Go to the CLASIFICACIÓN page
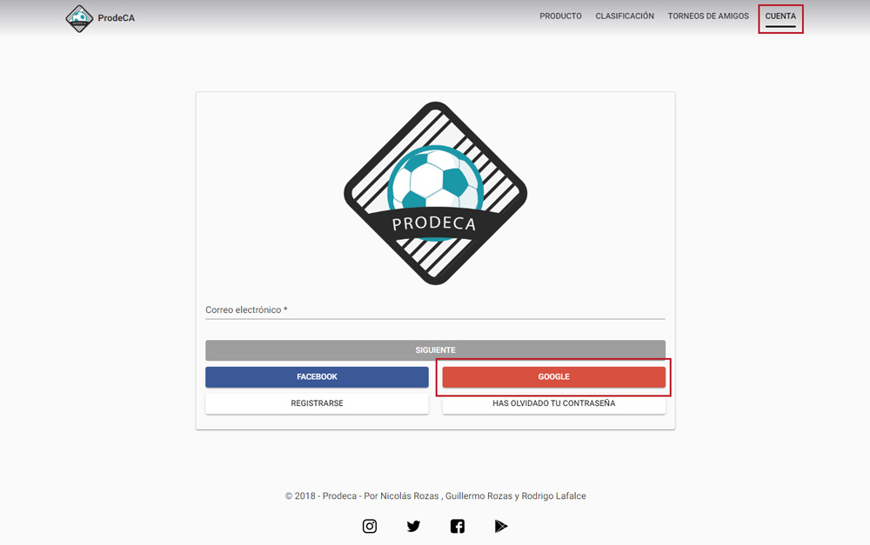 [x=625, y=17]
